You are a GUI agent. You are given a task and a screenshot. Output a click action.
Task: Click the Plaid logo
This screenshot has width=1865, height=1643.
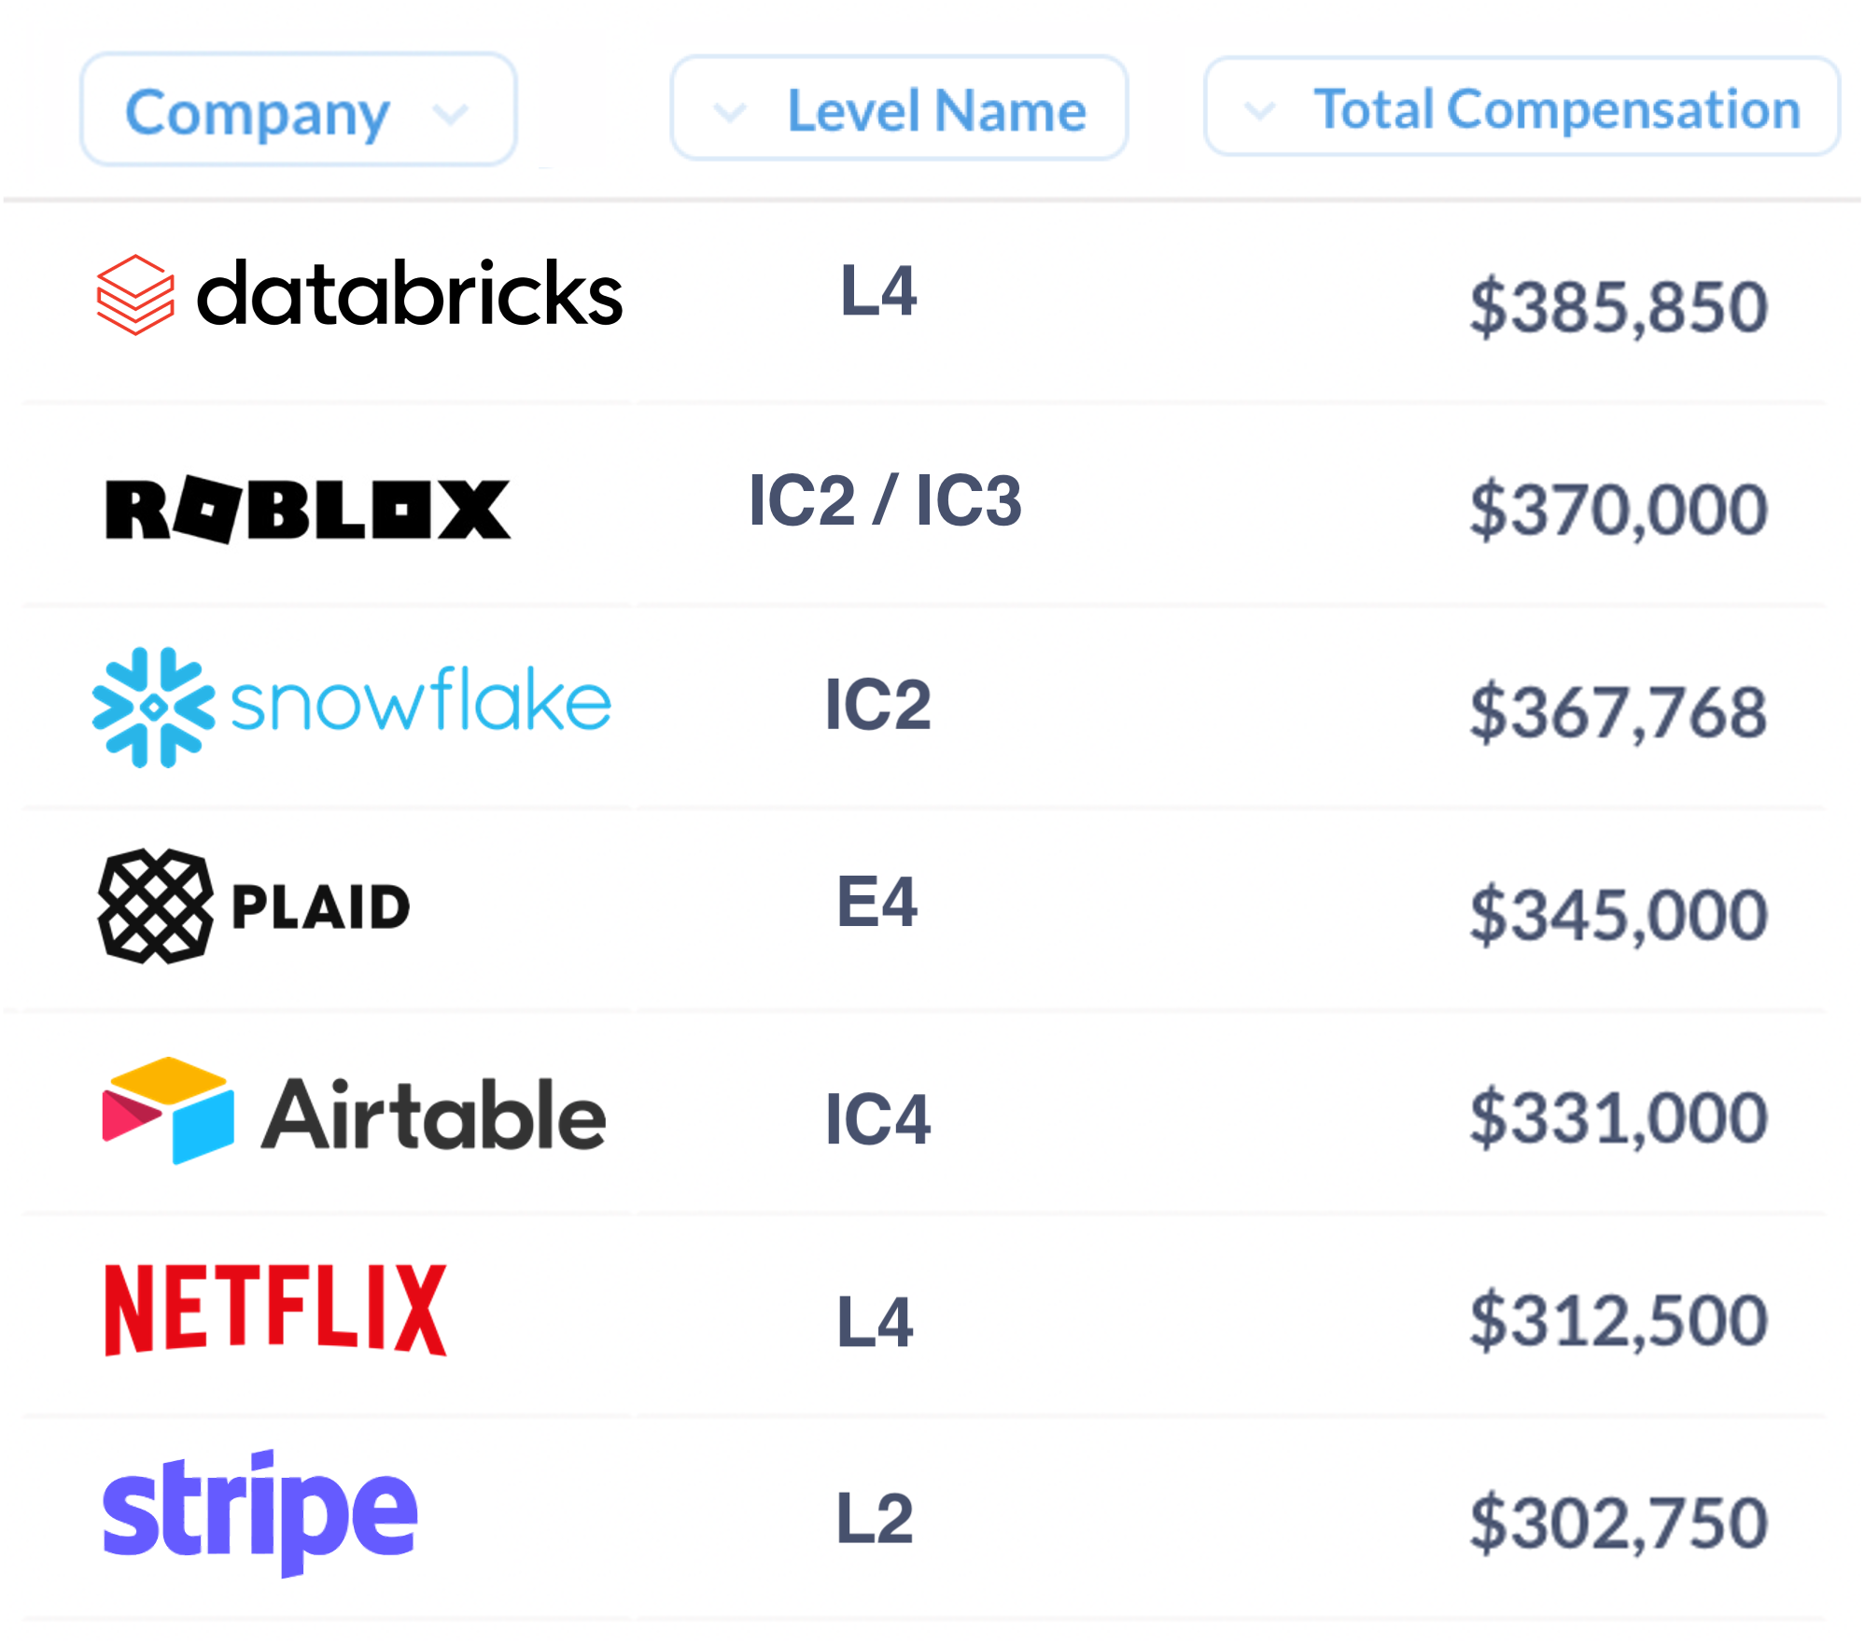254,906
